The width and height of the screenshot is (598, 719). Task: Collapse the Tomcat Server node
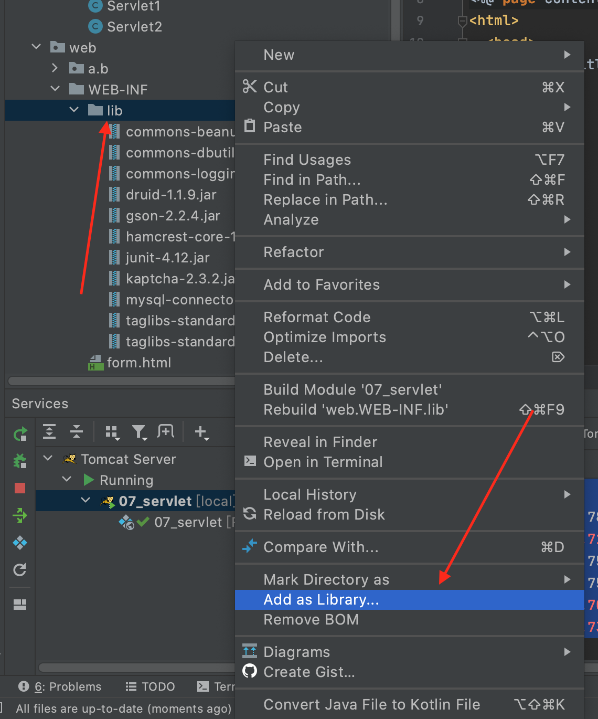[x=47, y=458]
